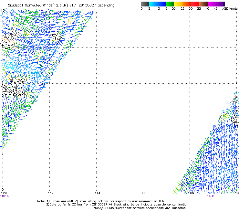Click the 'Note: 1) Times are GMT' line
This screenshot has height=210, width=239.
(x=100, y=201)
